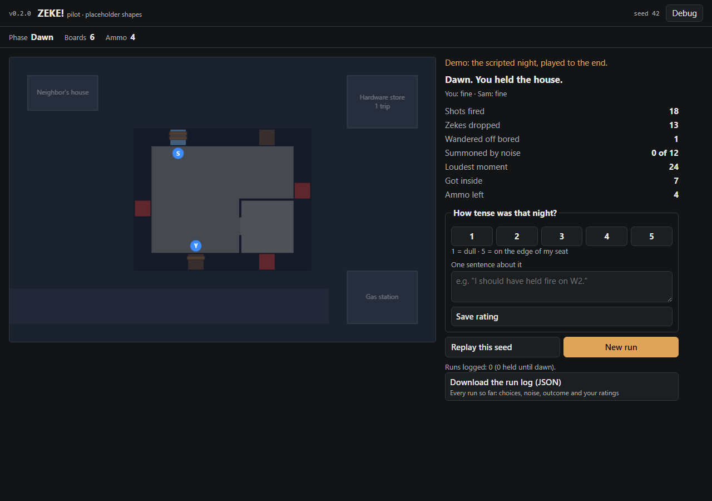712x501 pixels.
Task: Click the Ammo left stat row
Action: coord(562,195)
